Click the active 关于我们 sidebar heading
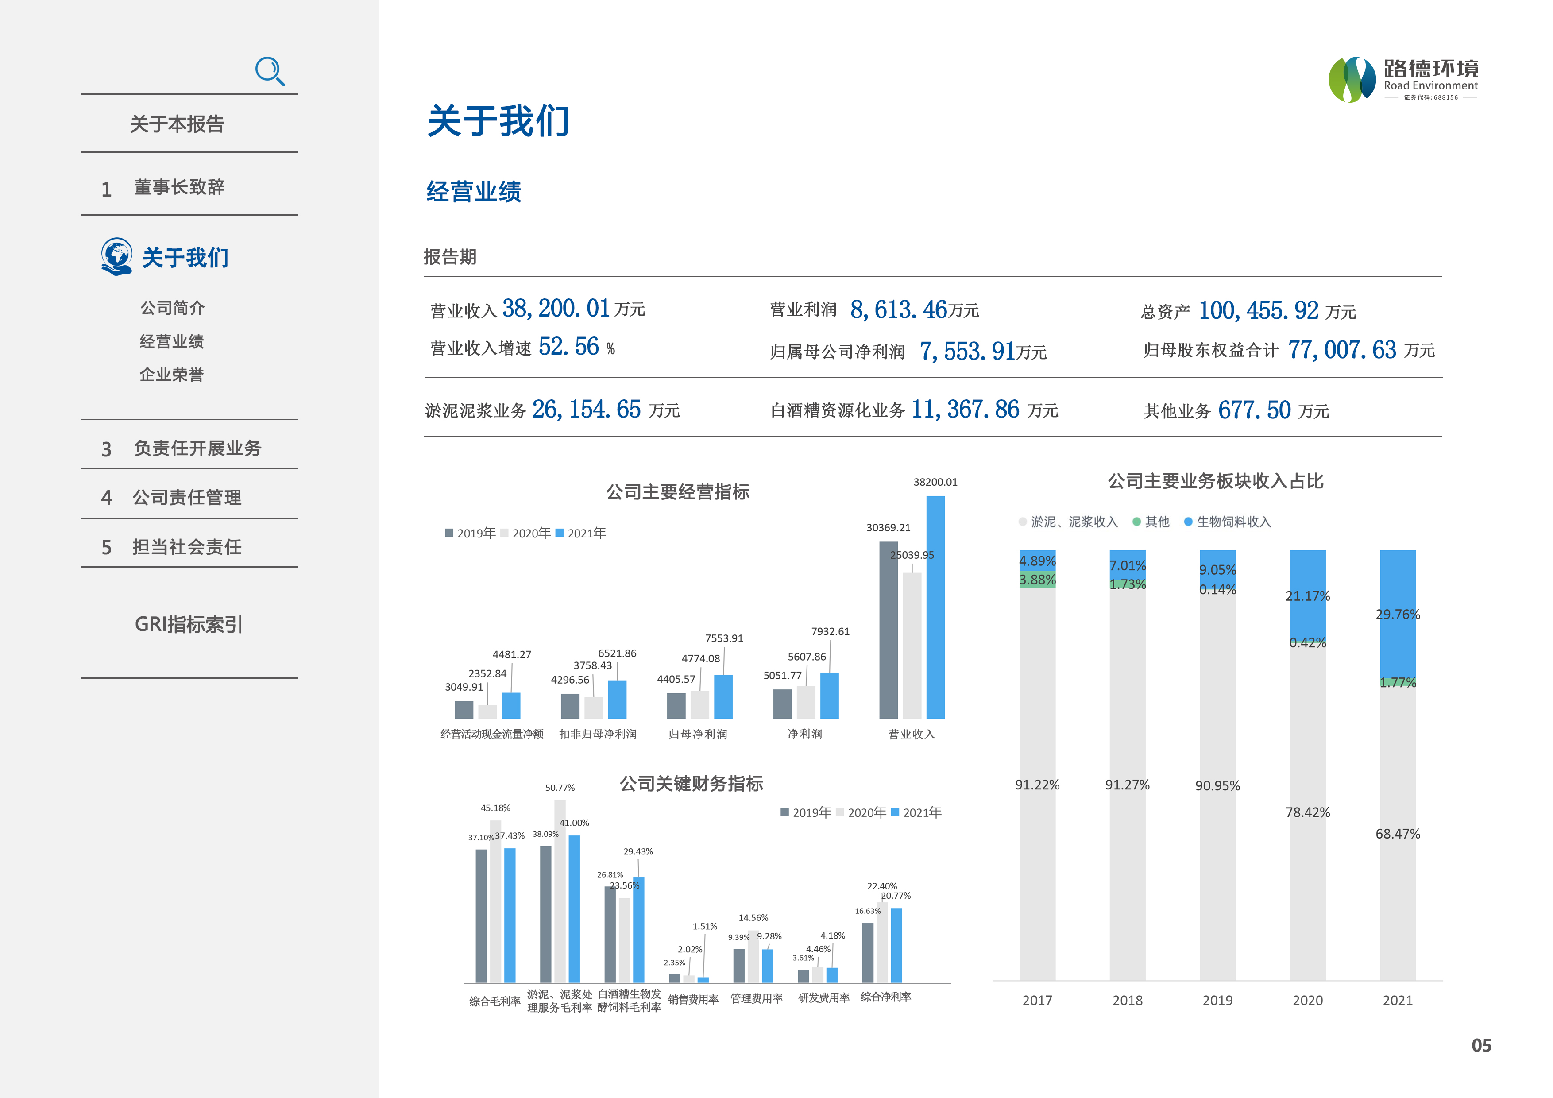The height and width of the screenshot is (1098, 1553). click(185, 258)
